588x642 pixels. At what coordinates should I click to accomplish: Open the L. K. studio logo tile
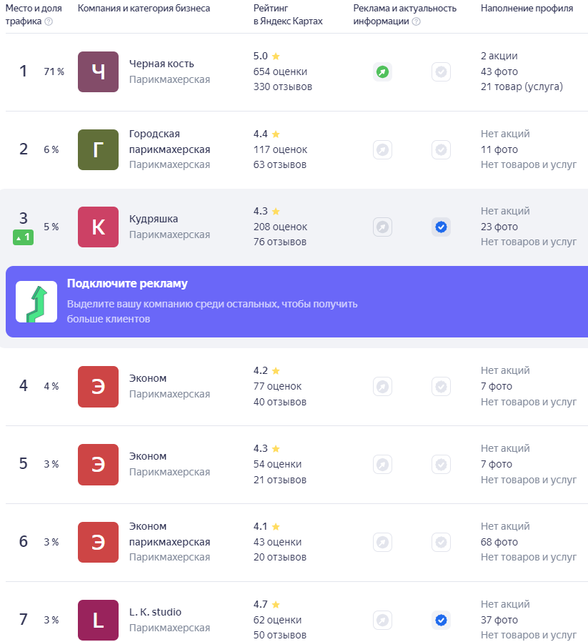[x=98, y=621]
